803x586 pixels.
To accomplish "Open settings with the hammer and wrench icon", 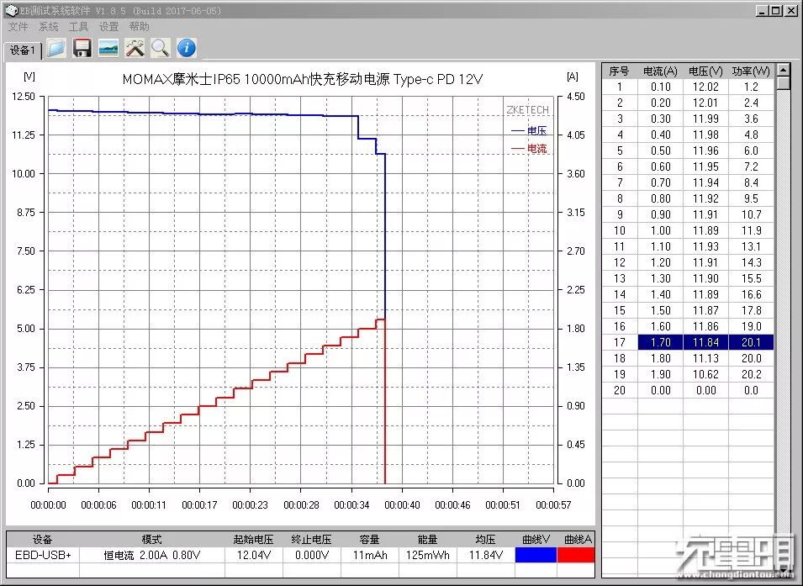I will 135,48.
